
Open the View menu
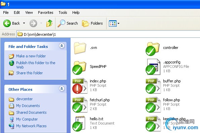29,12
